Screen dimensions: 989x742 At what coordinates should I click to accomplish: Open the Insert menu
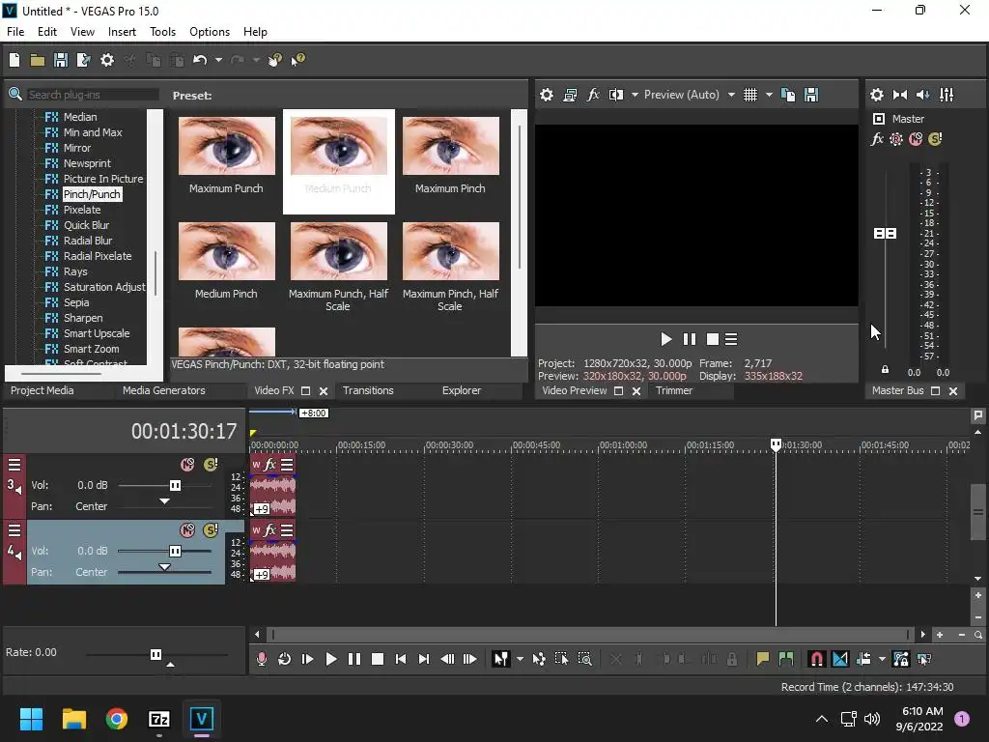coord(122,32)
